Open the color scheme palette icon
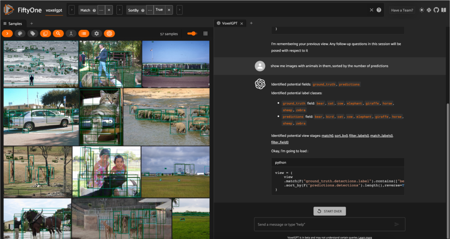The width and height of the screenshot is (450, 239). pyautogui.click(x=20, y=33)
